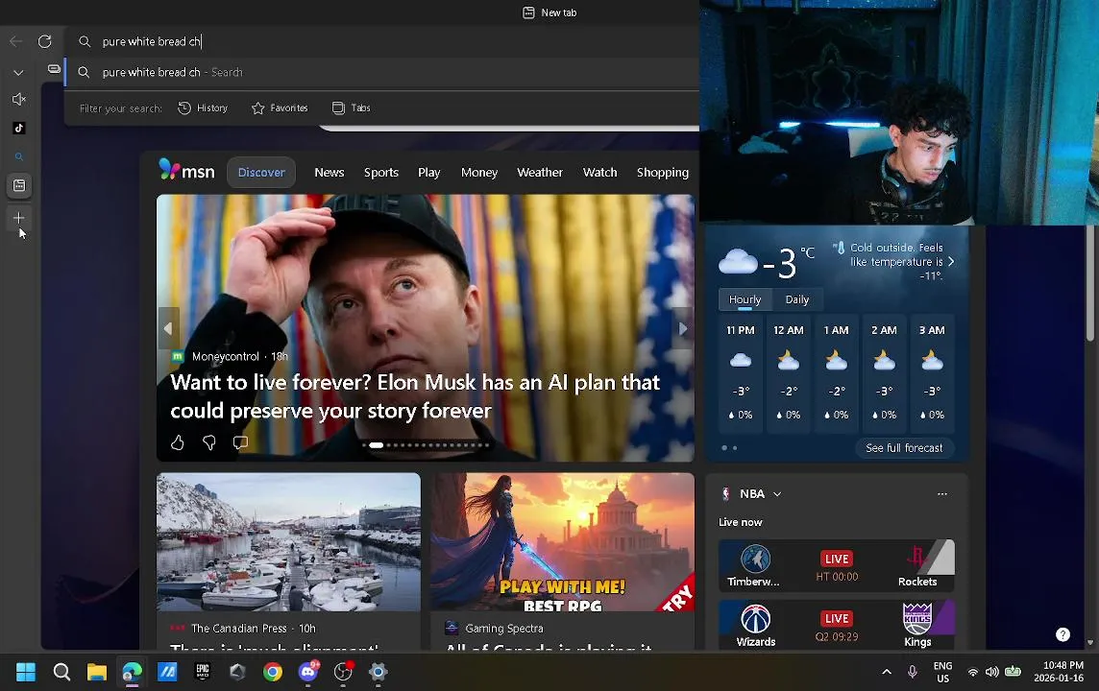Open the Watch tab
Screen dimensions: 1099x691
pos(600,172)
